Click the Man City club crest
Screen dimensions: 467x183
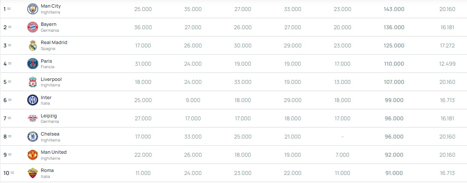point(33,9)
